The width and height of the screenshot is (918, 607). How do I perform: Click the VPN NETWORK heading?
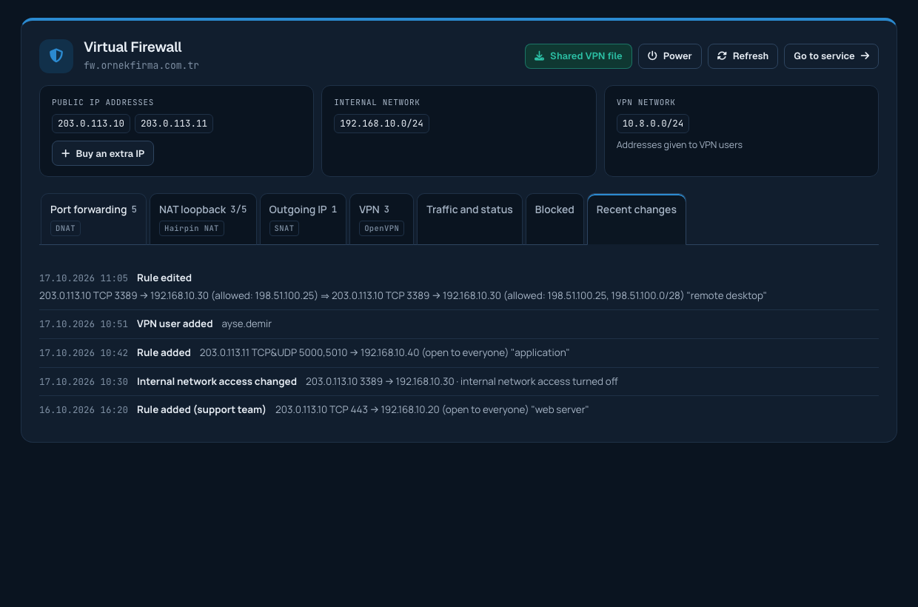click(x=646, y=102)
